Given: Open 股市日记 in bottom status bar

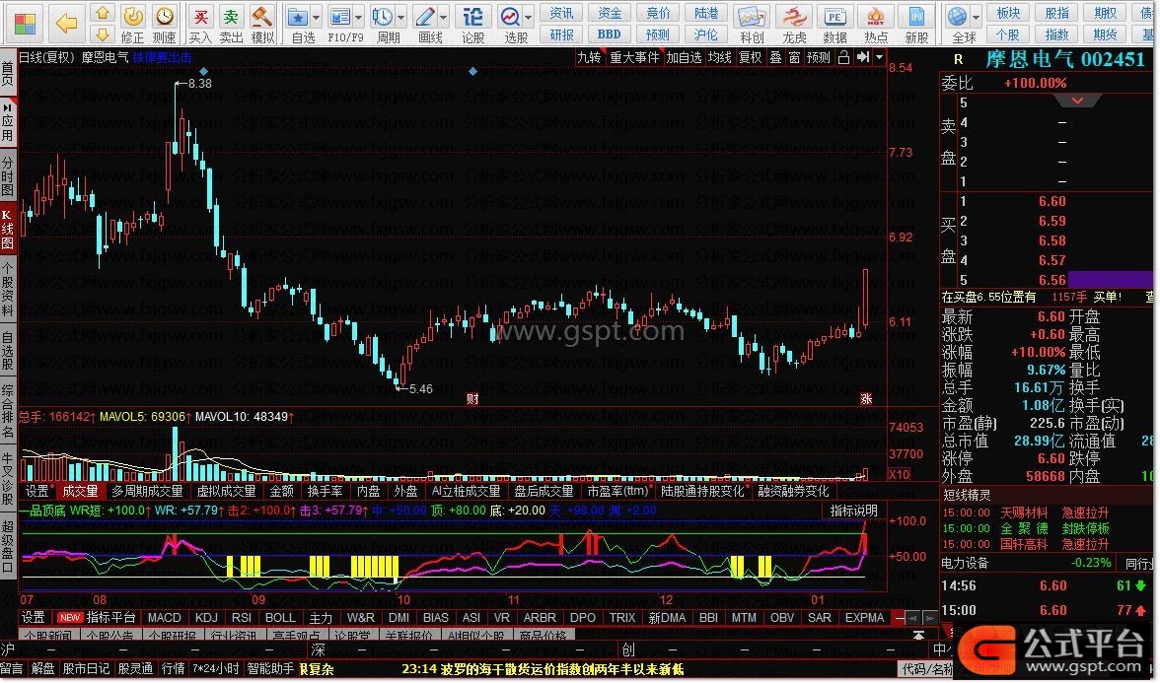Looking at the screenshot, I should (86, 668).
